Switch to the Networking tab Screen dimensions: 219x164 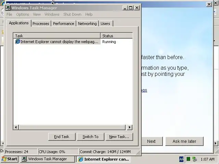87,24
